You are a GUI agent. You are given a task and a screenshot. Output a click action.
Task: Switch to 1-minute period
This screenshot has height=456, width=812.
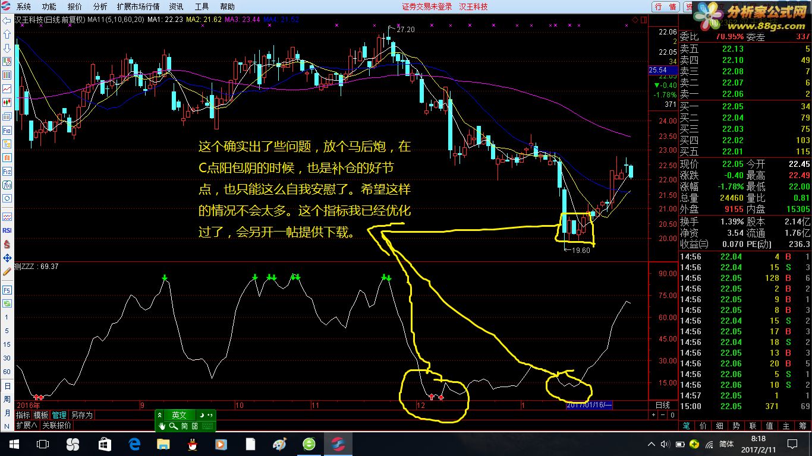(x=7, y=317)
